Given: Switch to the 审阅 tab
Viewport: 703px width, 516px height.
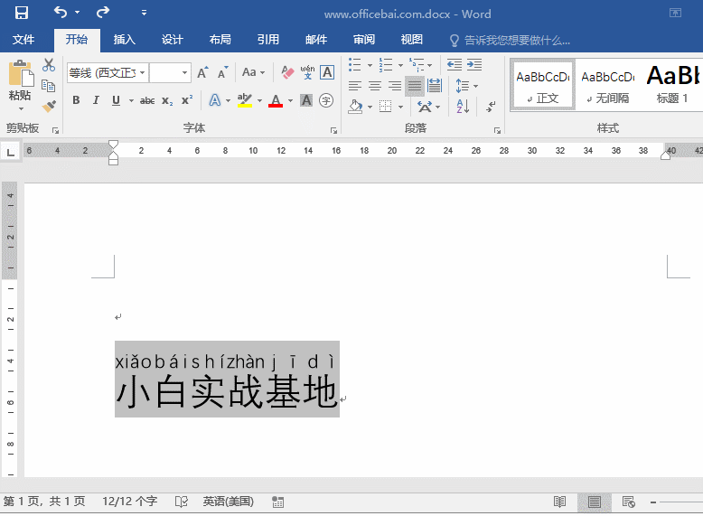Looking at the screenshot, I should point(364,40).
